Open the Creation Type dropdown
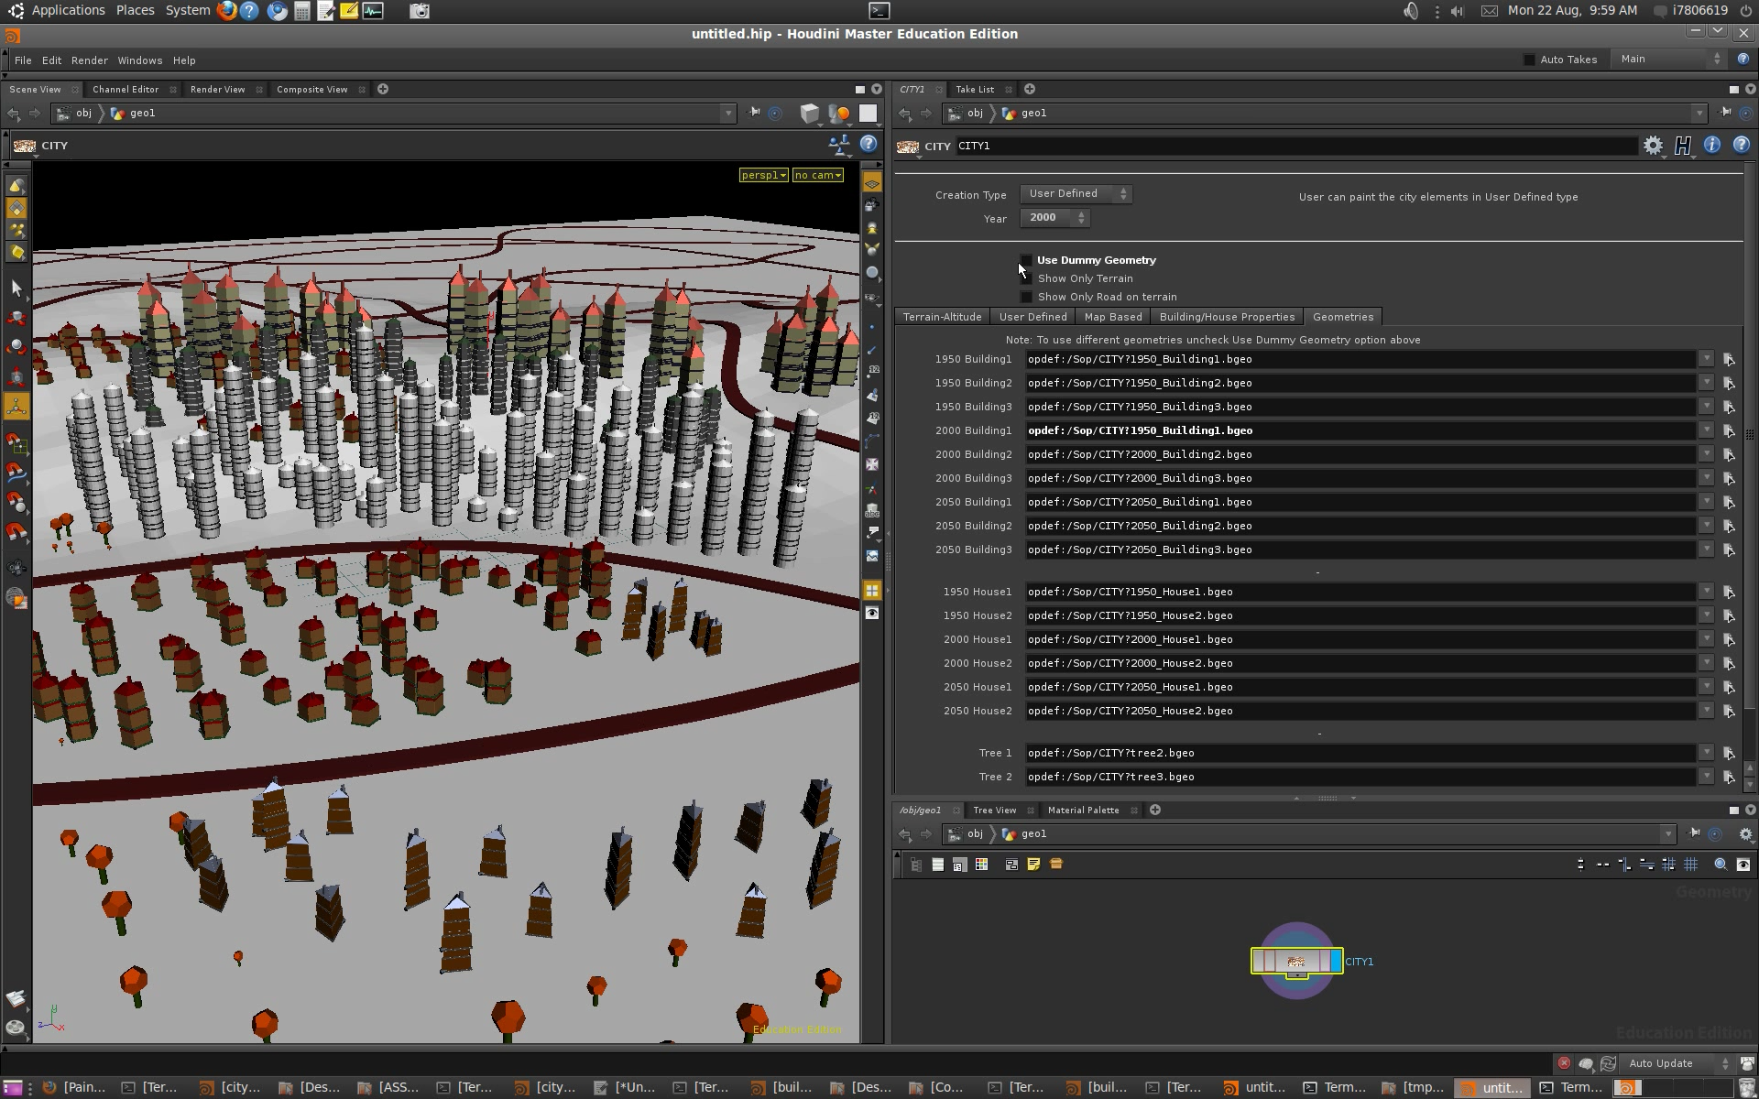This screenshot has width=1759, height=1099. tap(1076, 194)
